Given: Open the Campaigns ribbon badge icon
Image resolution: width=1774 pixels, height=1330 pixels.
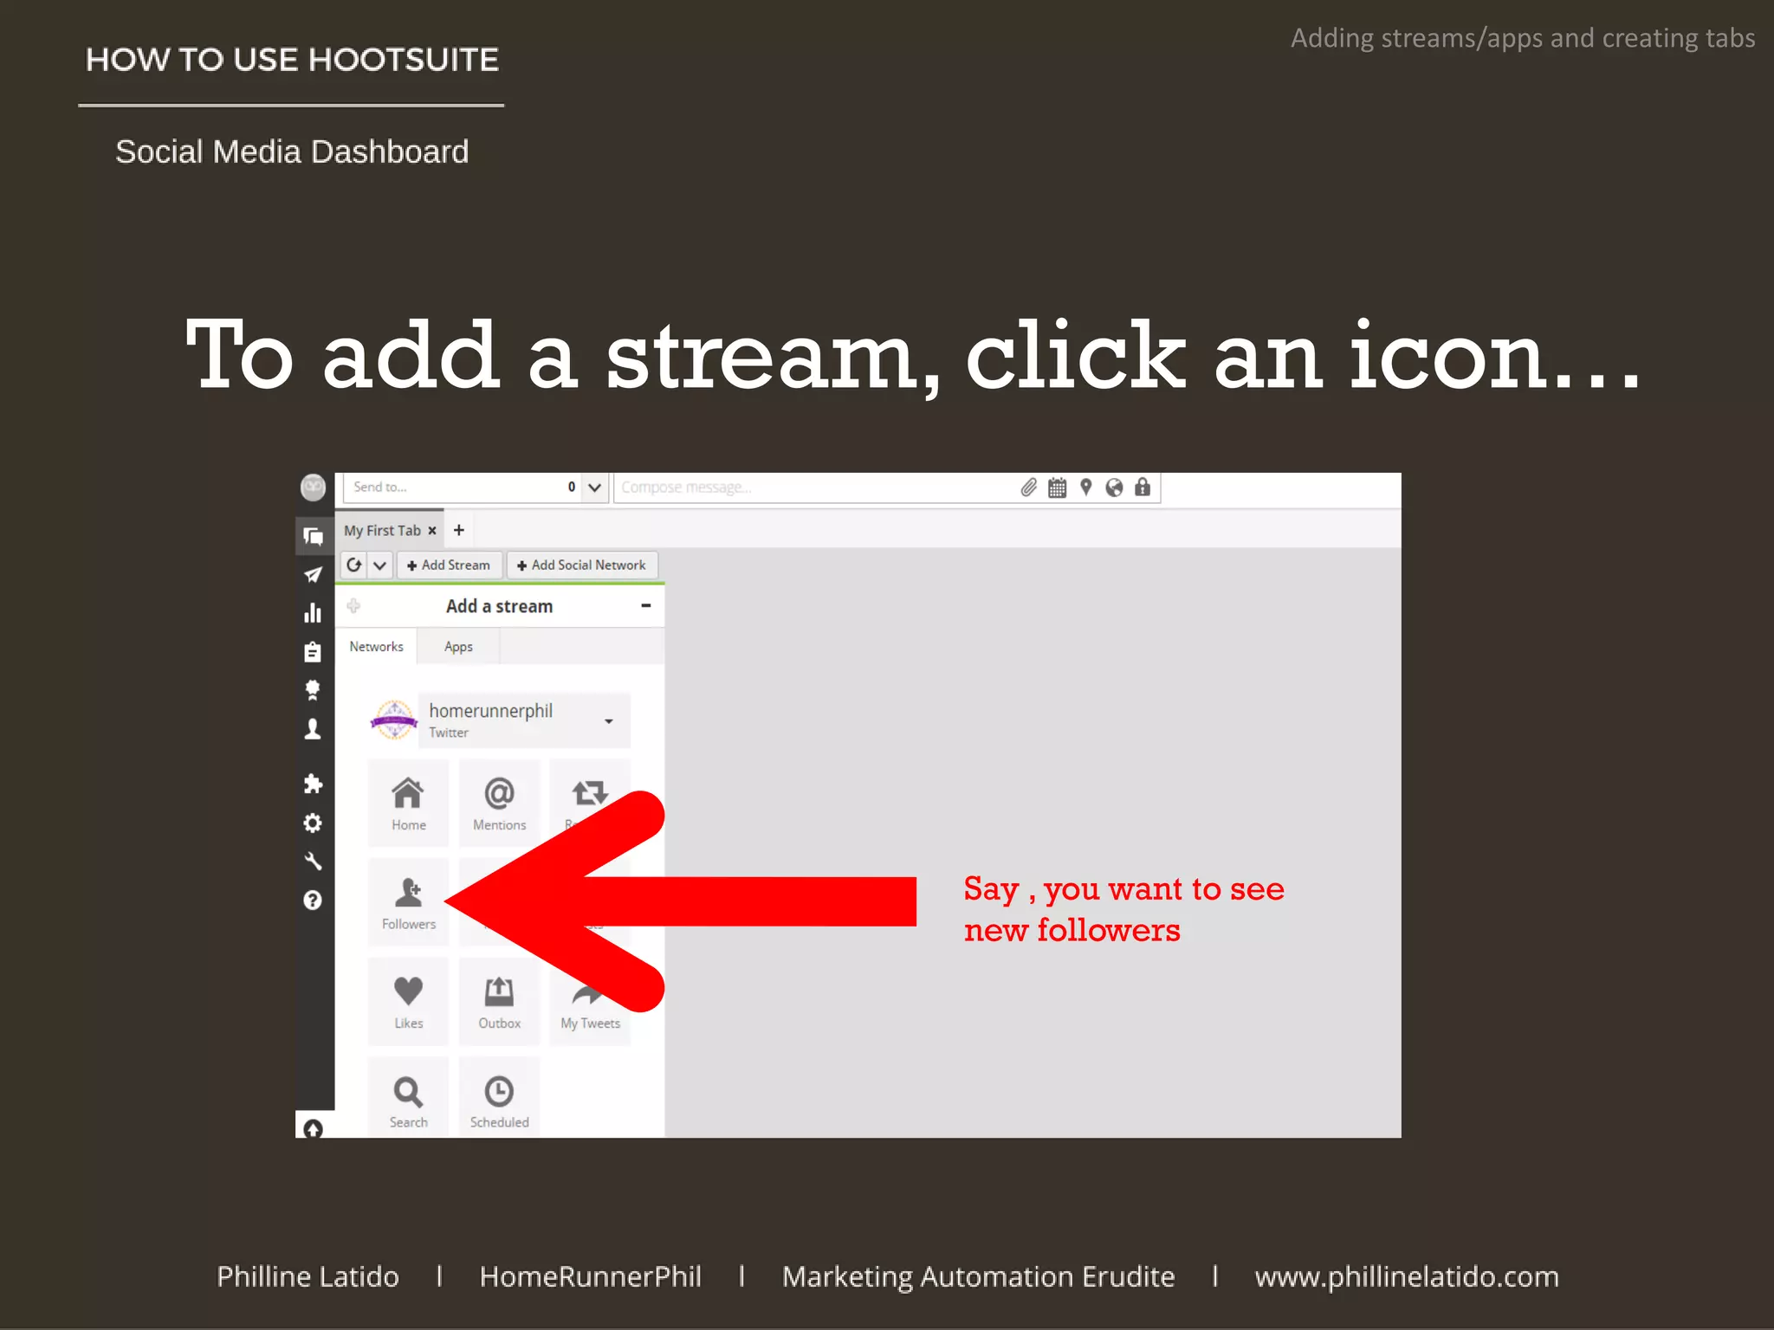Looking at the screenshot, I should click(x=314, y=690).
